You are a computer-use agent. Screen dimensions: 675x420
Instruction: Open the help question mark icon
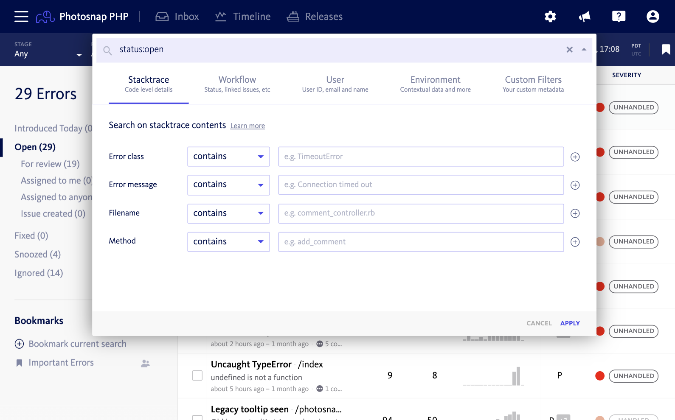tap(619, 17)
